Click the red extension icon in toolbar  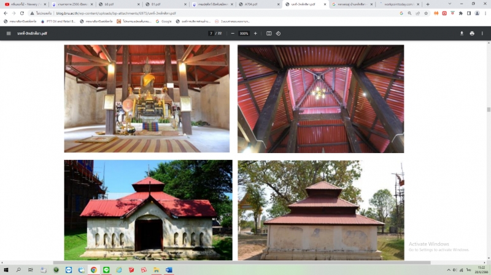tap(444, 13)
